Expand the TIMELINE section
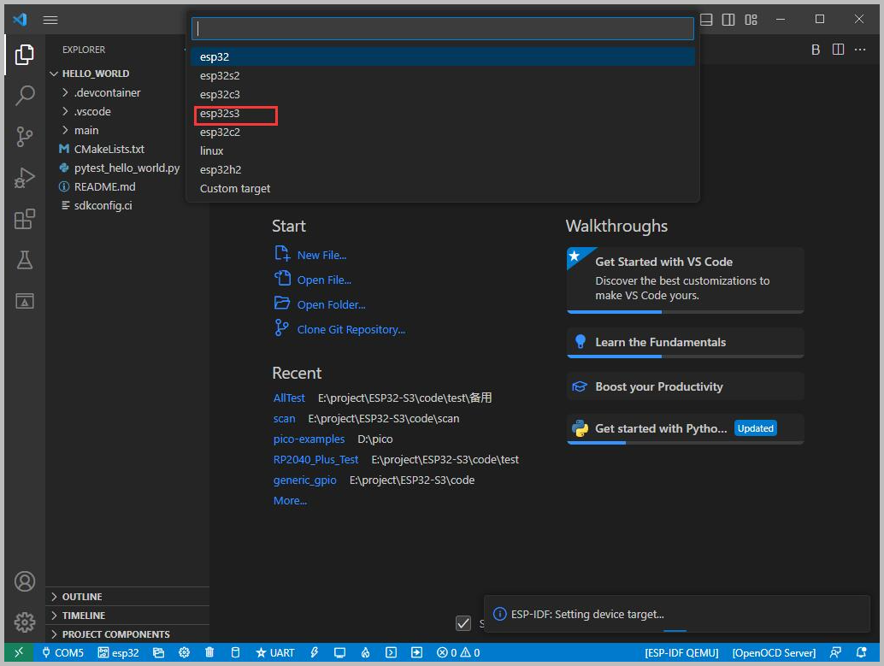This screenshot has height=666, width=884. [84, 616]
